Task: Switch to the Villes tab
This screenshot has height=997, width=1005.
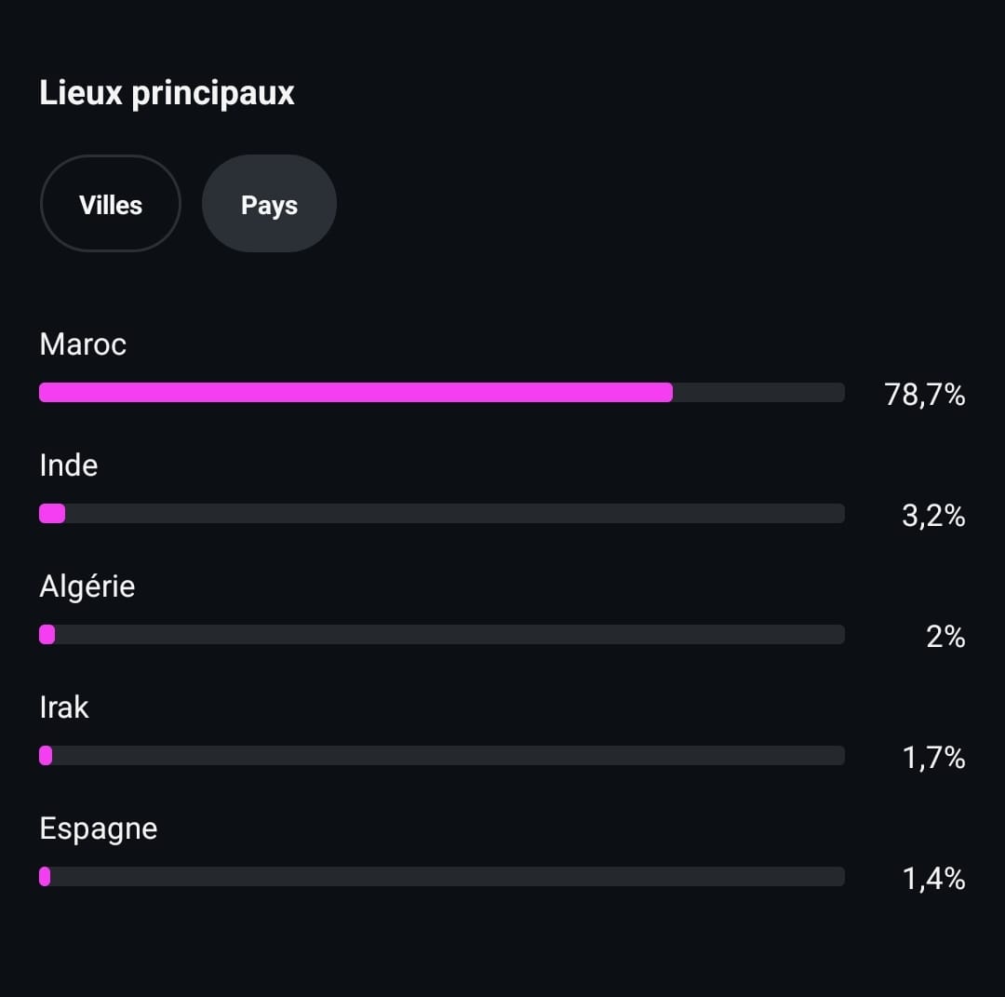Action: pos(110,203)
